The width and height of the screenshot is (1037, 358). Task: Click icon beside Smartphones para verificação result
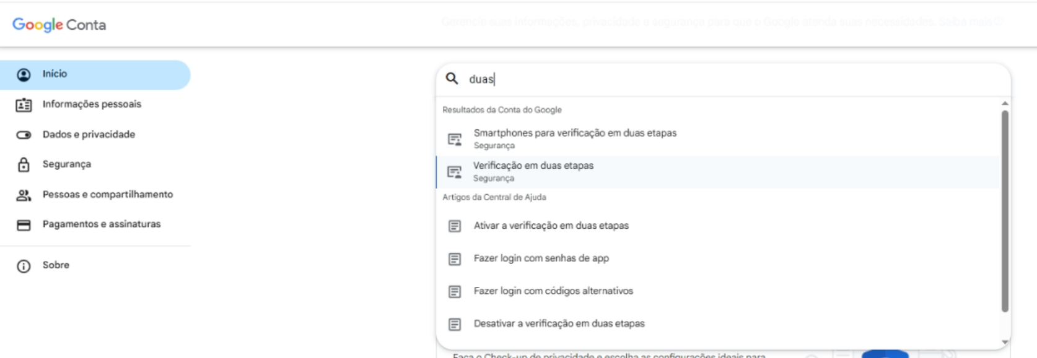tap(455, 139)
